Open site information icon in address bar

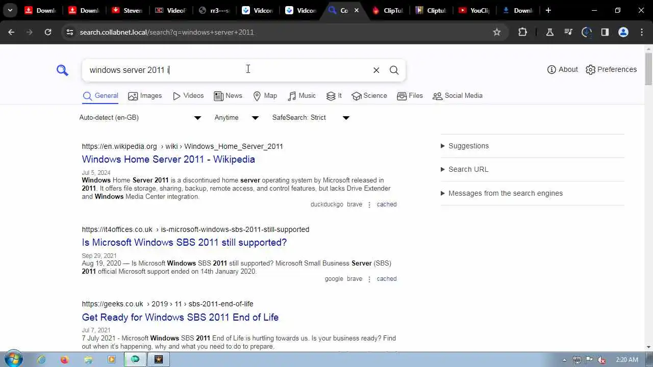tap(70, 32)
